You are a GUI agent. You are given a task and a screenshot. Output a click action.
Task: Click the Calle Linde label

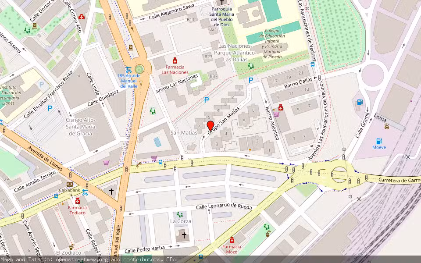pyautogui.click(x=93, y=84)
